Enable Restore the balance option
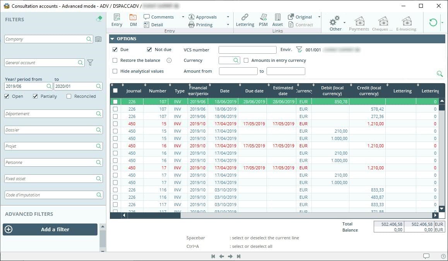The width and height of the screenshot is (448, 261). tap(115, 60)
